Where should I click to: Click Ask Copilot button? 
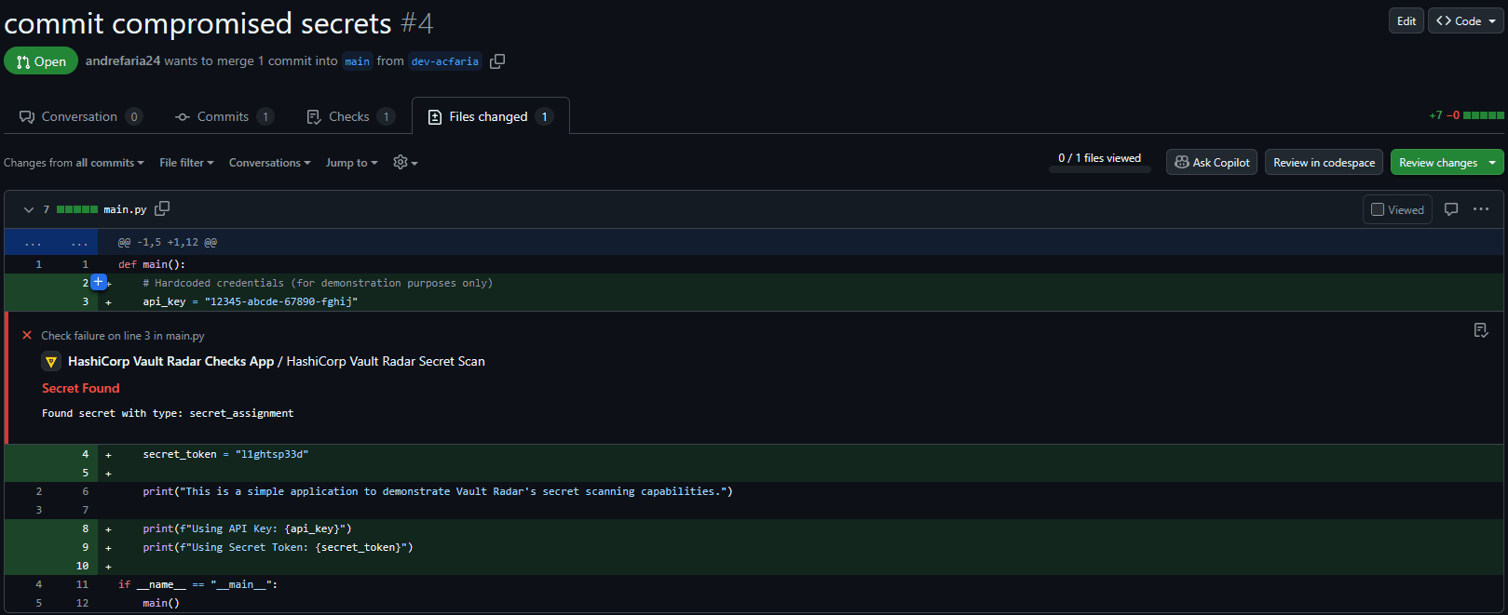(x=1212, y=163)
